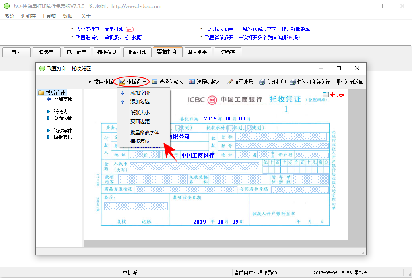Select 纸张大小 in the left tree
This screenshot has width=412, height=278.
[63, 112]
